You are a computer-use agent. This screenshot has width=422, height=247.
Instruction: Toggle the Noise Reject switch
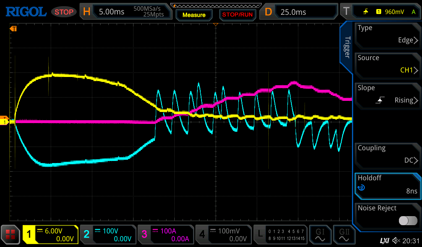(x=408, y=221)
